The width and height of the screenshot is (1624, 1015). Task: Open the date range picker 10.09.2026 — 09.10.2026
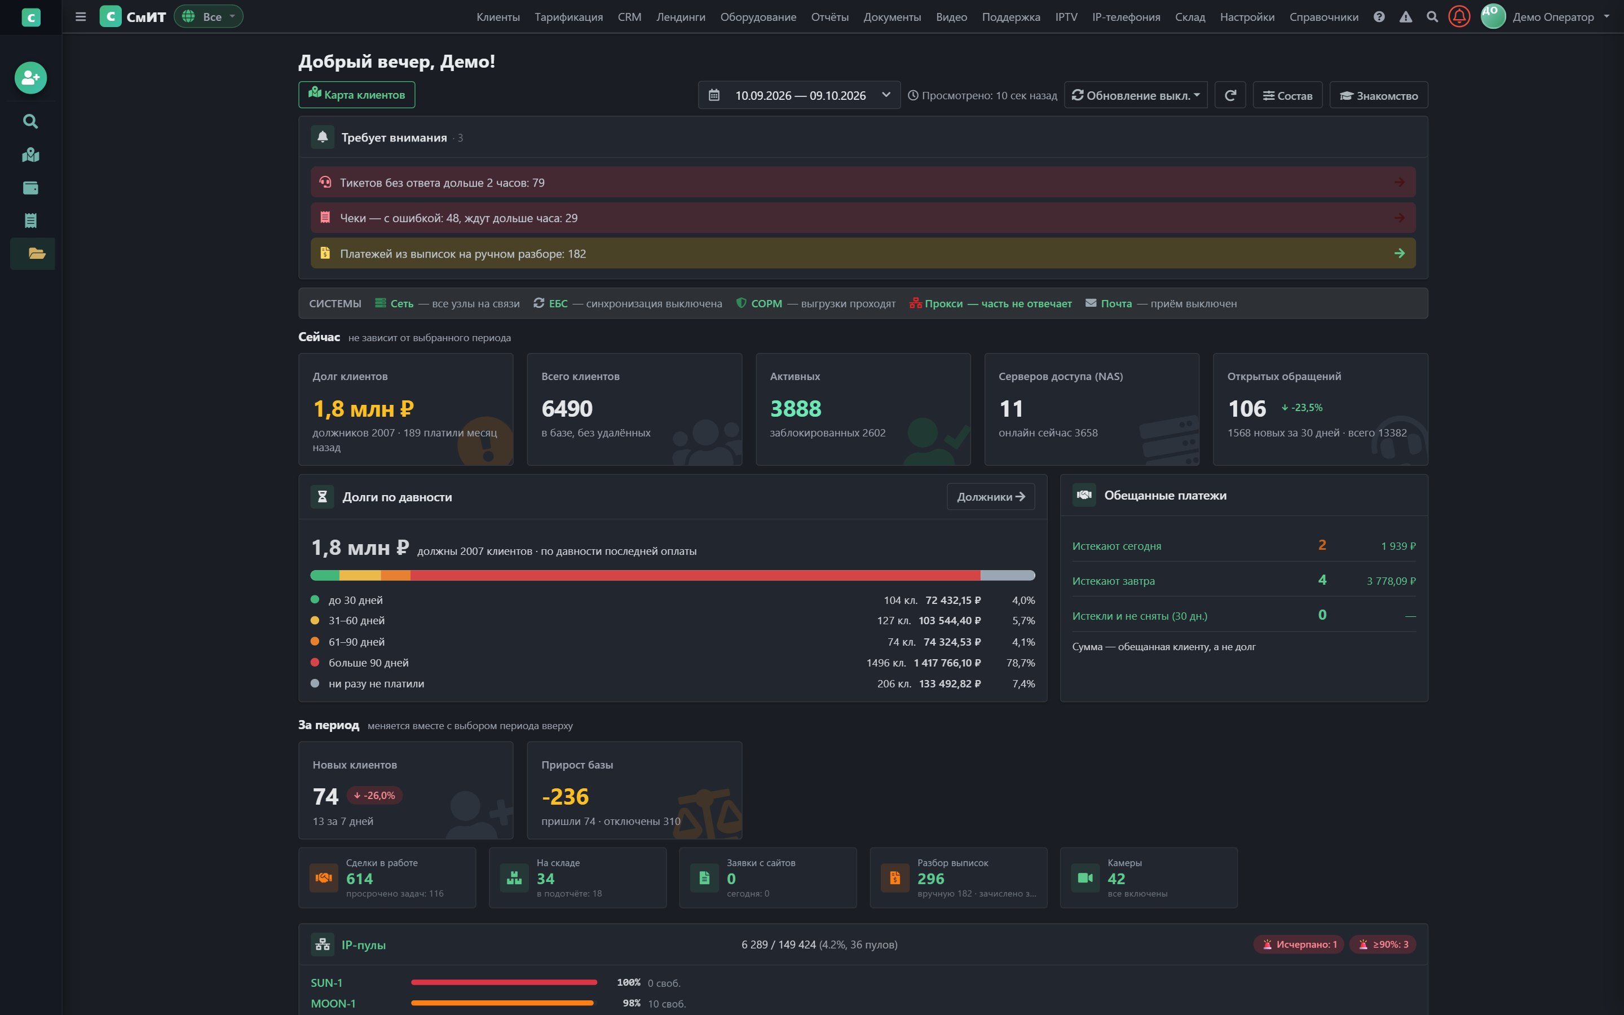click(x=798, y=95)
